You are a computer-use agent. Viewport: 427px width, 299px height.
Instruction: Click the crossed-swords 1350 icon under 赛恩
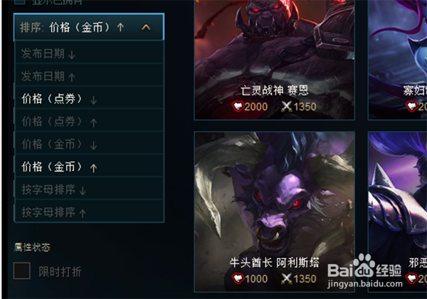[287, 107]
